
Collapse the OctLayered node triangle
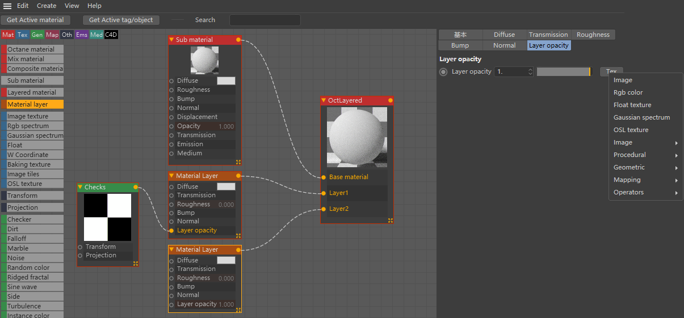pyautogui.click(x=324, y=100)
